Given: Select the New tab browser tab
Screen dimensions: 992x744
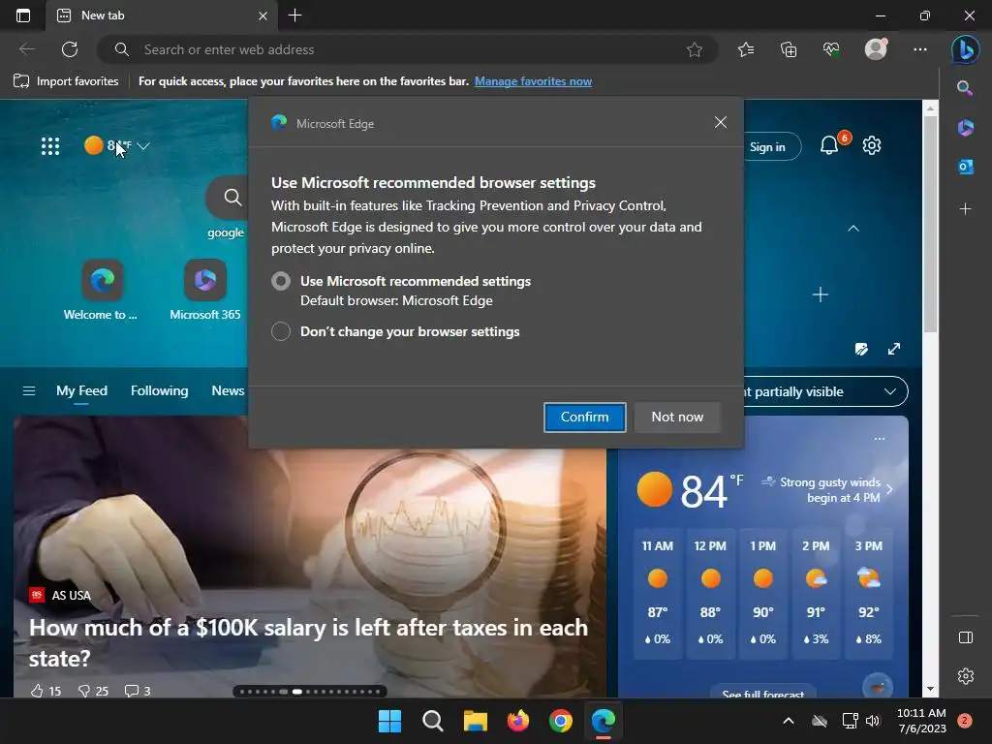Looking at the screenshot, I should [162, 15].
